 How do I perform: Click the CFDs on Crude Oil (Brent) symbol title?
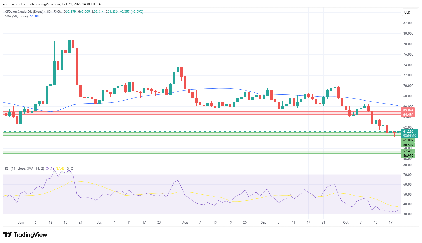pyautogui.click(x=24, y=12)
